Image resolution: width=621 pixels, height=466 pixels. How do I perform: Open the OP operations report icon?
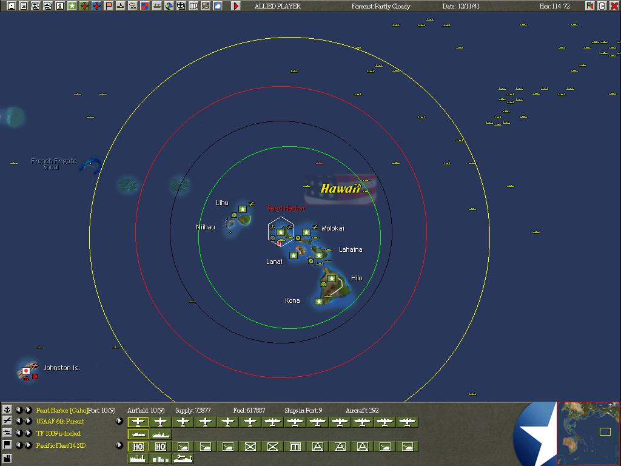pyautogui.click(x=193, y=6)
